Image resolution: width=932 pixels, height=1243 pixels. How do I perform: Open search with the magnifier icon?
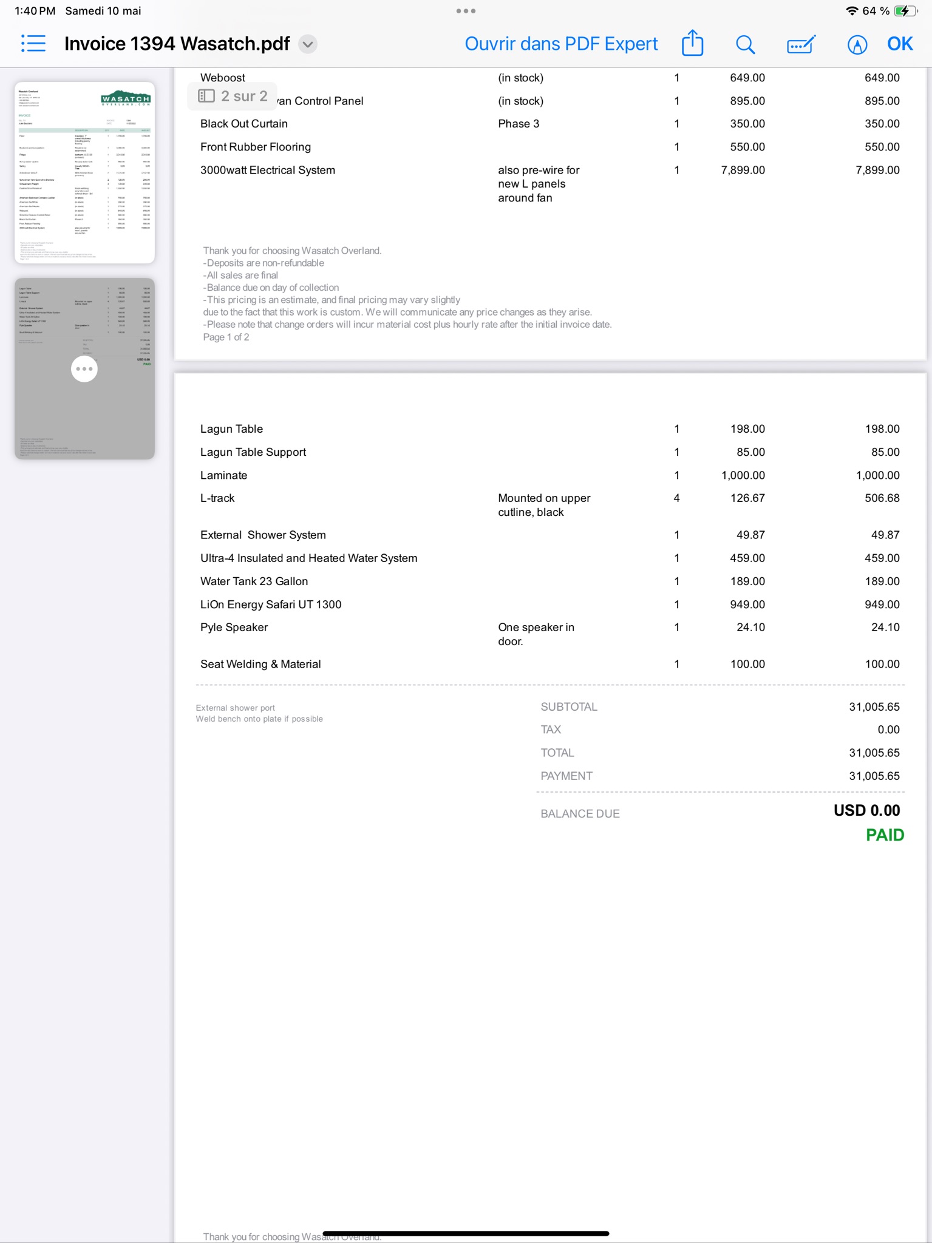745,44
